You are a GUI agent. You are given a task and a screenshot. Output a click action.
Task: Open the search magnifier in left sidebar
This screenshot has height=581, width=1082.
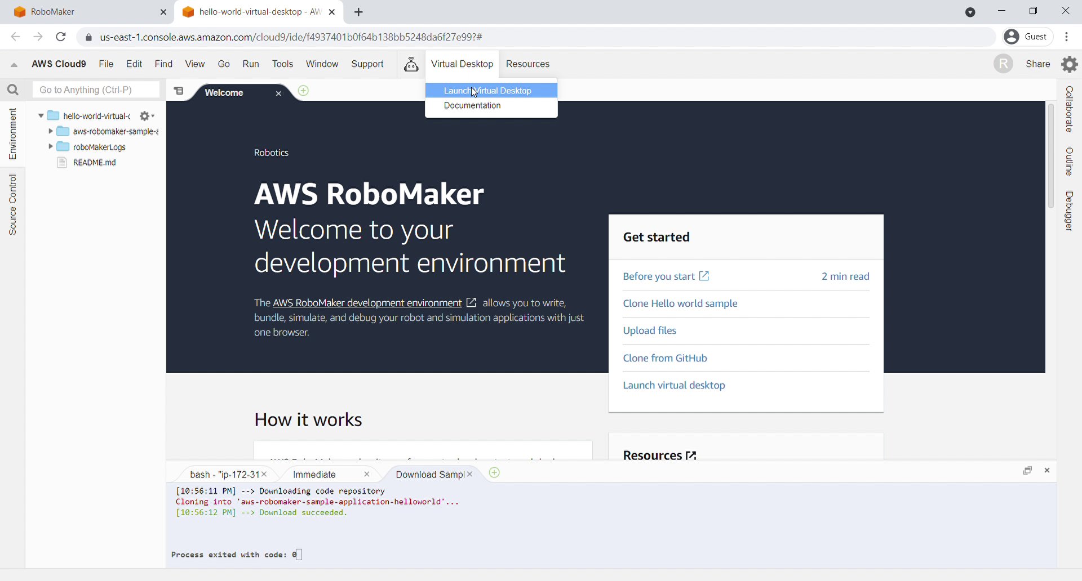[x=13, y=90]
